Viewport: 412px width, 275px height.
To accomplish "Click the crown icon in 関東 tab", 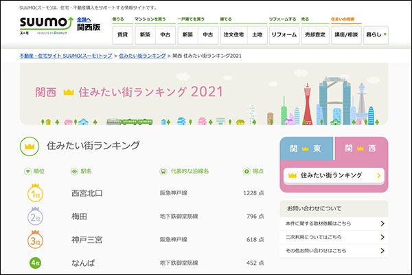I will [x=306, y=149].
